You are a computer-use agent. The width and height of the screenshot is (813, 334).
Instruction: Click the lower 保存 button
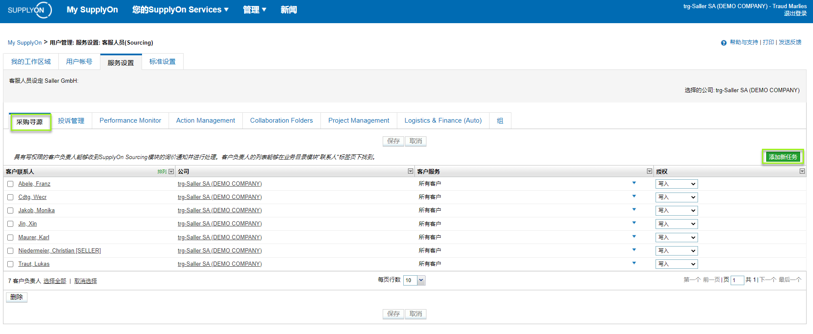[x=393, y=314]
